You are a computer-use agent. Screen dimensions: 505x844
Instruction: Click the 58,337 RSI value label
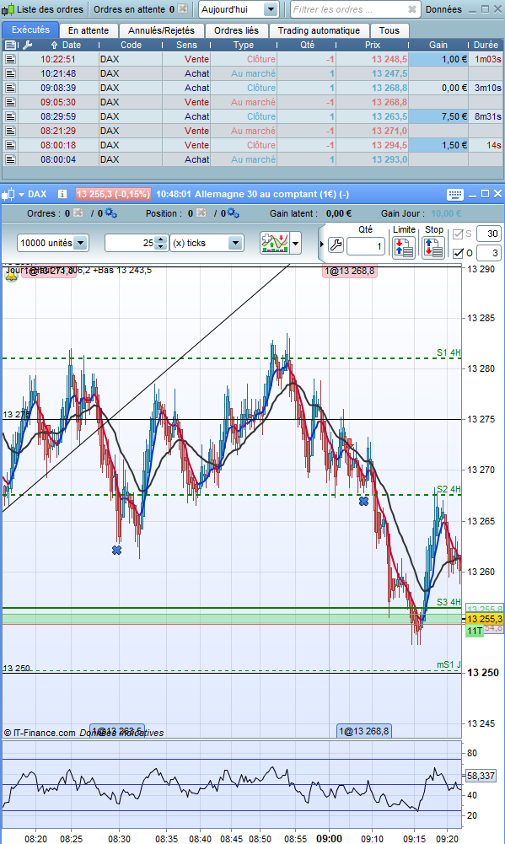click(481, 776)
